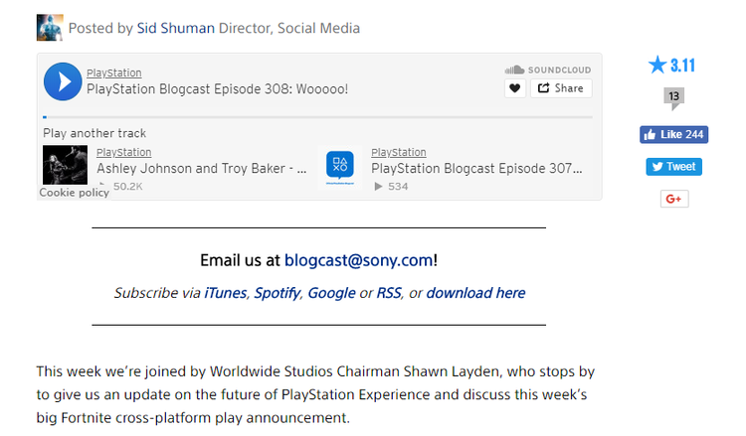Screen dimensions: 746x436
Task: Open the Episode 308: Wooooo! track title
Action: (x=218, y=88)
